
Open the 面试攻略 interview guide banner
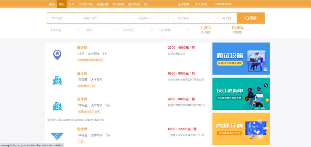click(x=241, y=59)
